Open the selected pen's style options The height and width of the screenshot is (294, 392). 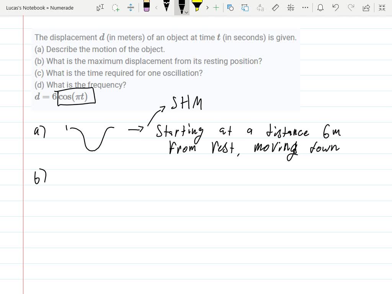(186, 11)
